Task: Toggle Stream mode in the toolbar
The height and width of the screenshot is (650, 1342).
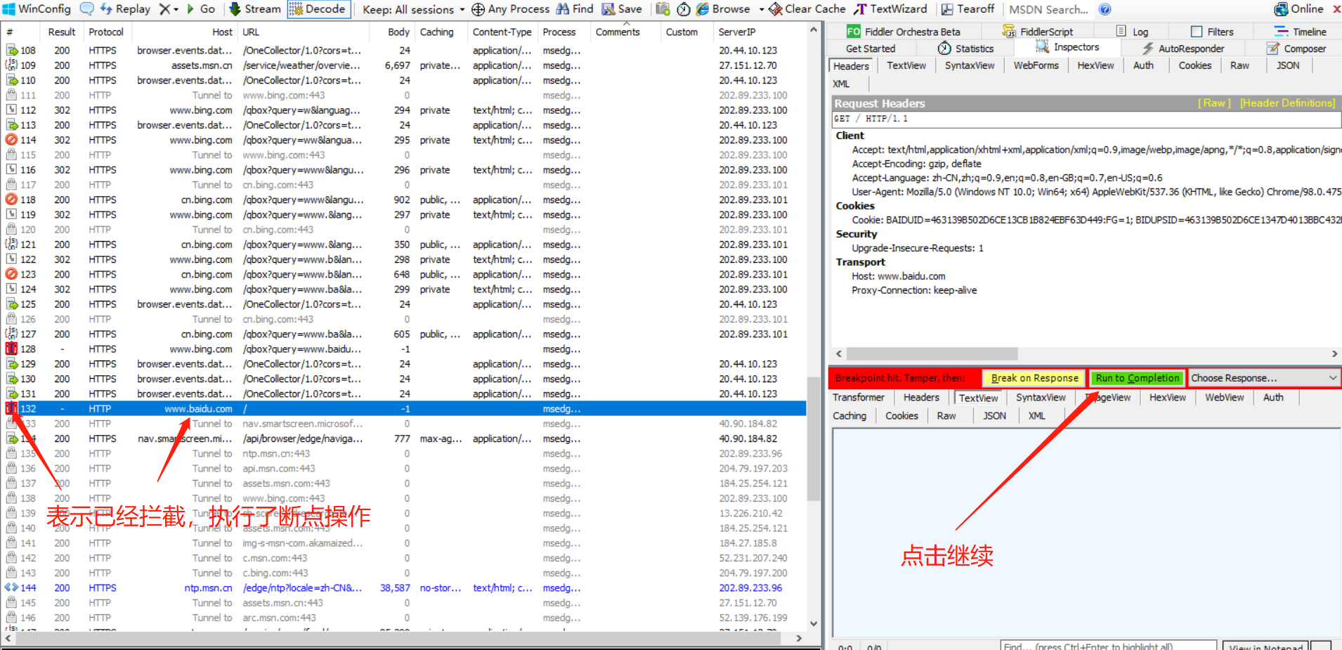Action: pyautogui.click(x=254, y=9)
